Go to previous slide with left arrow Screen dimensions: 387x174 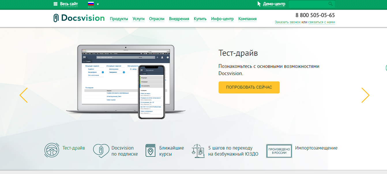(24, 95)
